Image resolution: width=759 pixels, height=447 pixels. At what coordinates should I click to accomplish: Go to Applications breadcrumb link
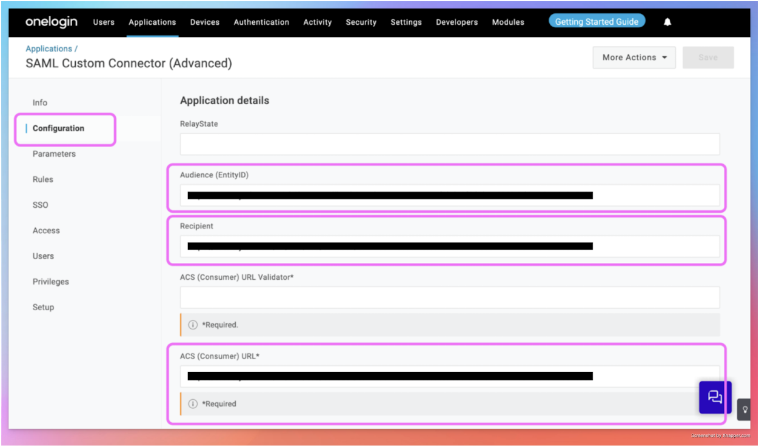[48, 48]
